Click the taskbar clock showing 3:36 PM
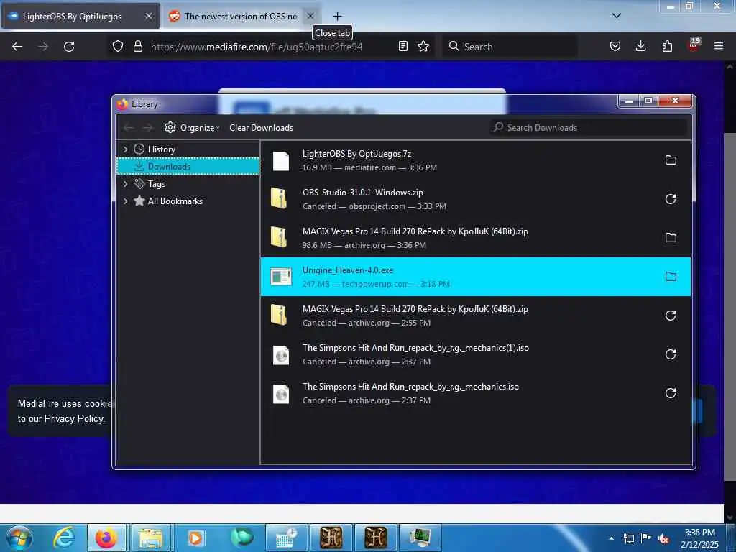This screenshot has width=736, height=552. (x=699, y=538)
